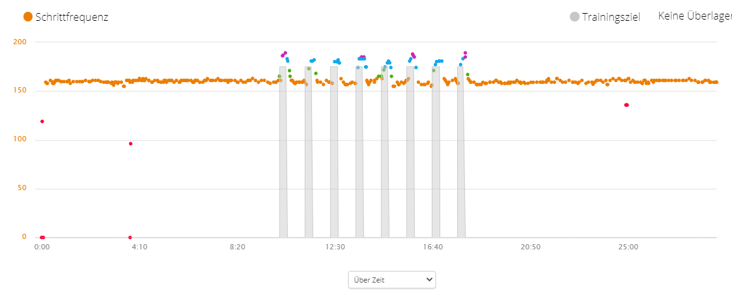This screenshot has height=293, width=732.
Task: Click the 100 value on the y-axis
Action: tap(20, 139)
